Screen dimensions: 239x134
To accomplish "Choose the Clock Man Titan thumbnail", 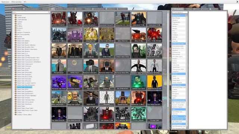I will click(x=91, y=35).
